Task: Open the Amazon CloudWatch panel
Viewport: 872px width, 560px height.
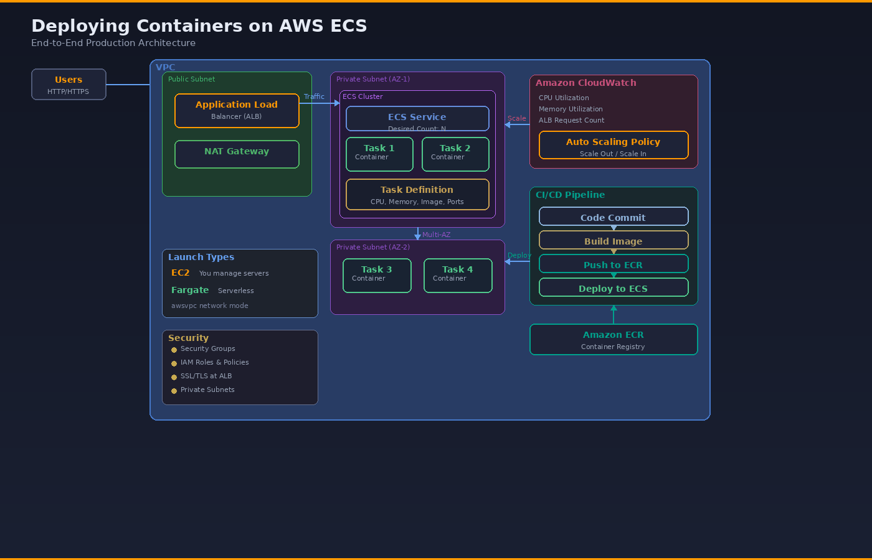Action: click(x=585, y=82)
